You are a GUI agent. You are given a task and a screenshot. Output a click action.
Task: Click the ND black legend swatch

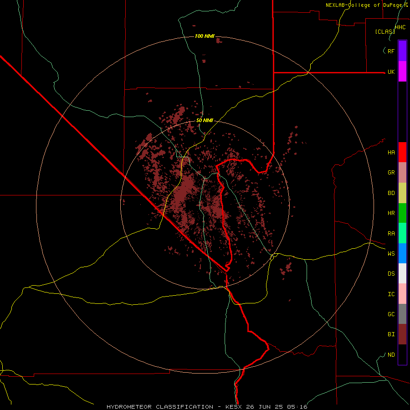(x=402, y=354)
